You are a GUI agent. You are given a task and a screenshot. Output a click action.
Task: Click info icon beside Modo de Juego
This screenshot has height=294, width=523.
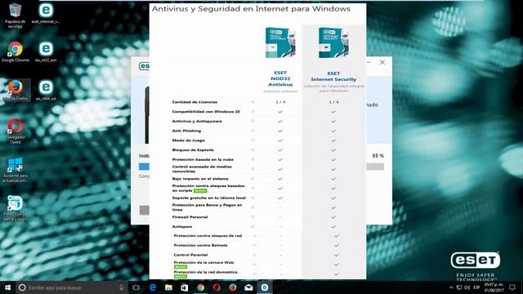pyautogui.click(x=253, y=140)
